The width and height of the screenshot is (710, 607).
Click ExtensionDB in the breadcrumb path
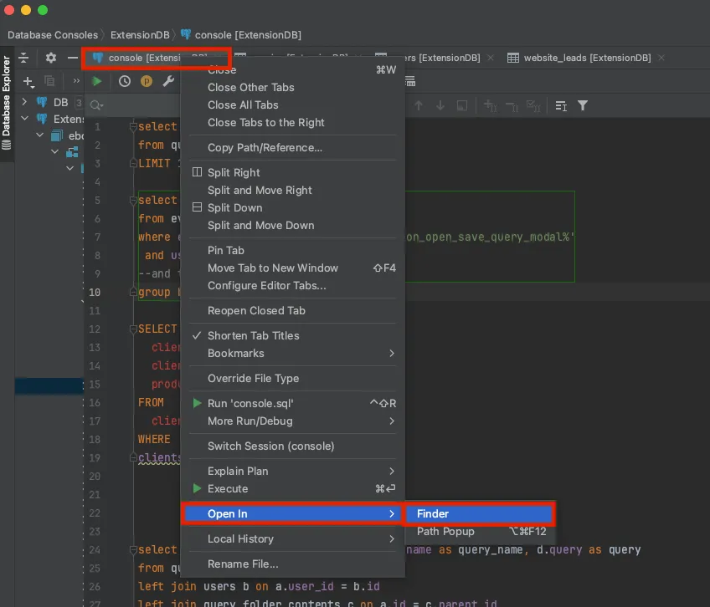click(x=141, y=35)
